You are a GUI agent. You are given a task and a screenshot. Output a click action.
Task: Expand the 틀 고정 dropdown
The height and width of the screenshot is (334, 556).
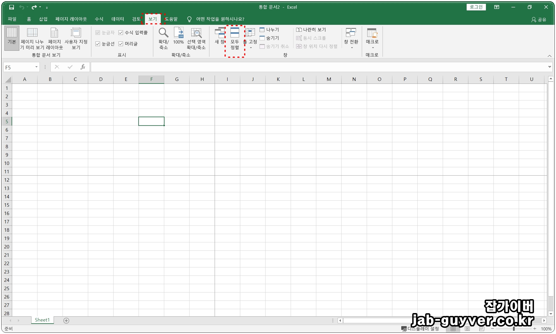pos(251,48)
